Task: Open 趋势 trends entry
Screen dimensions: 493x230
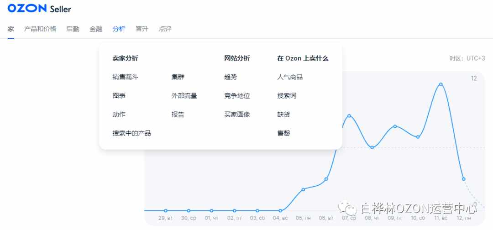Action: pyautogui.click(x=231, y=77)
